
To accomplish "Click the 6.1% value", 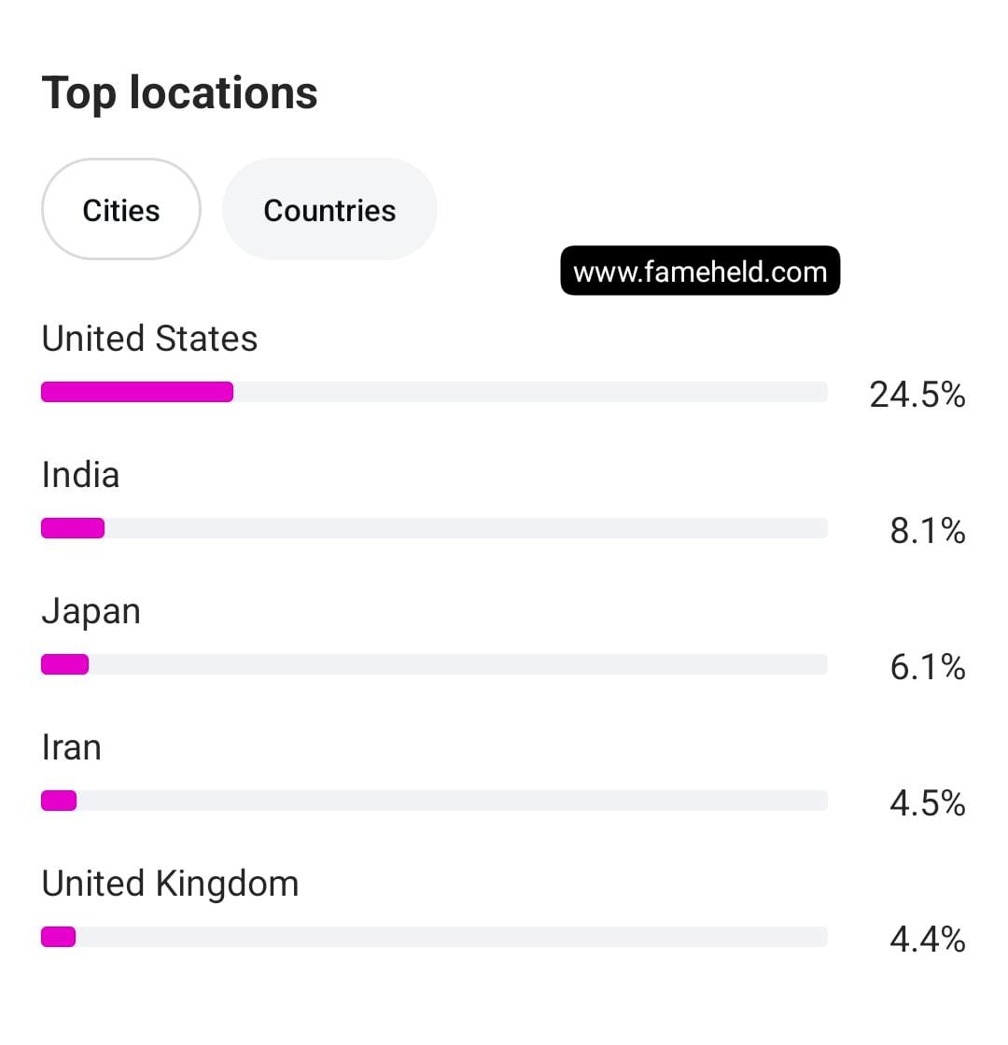I will [928, 668].
